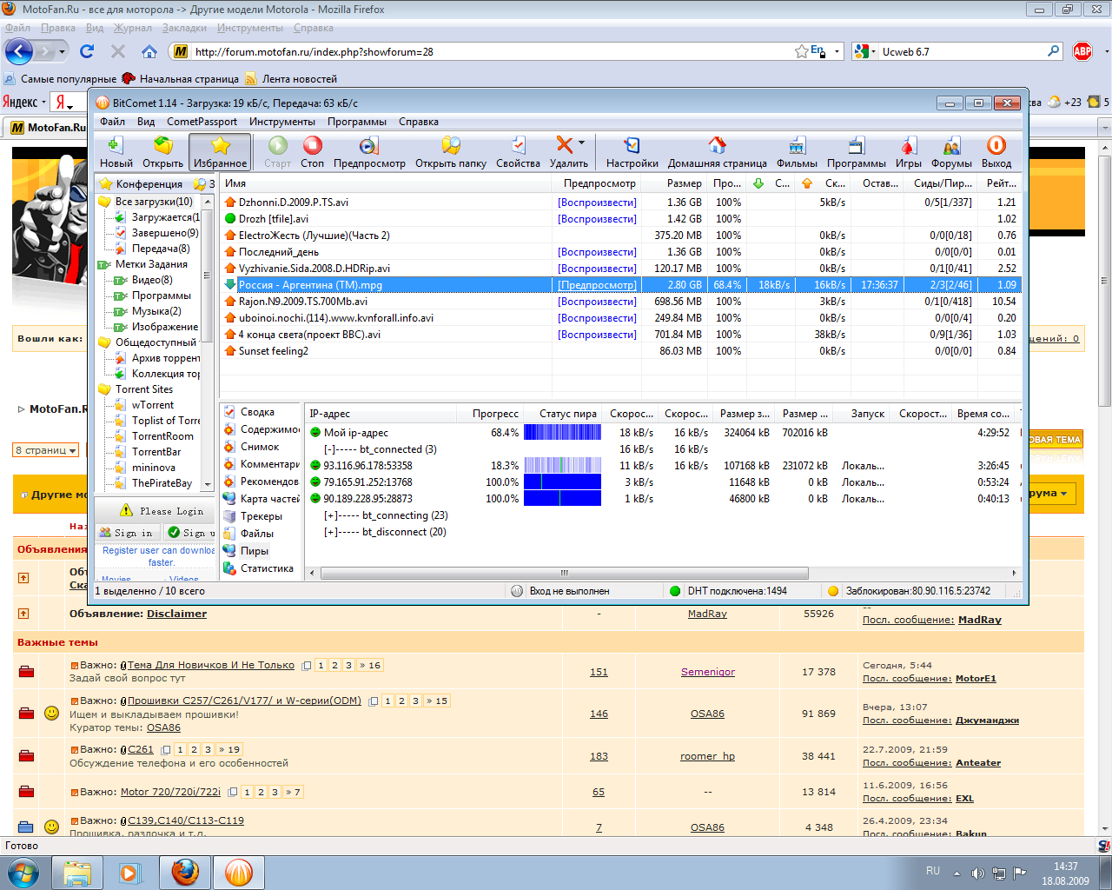Open the Инструменты menu in BitComet
This screenshot has height=890, width=1112.
[282, 122]
